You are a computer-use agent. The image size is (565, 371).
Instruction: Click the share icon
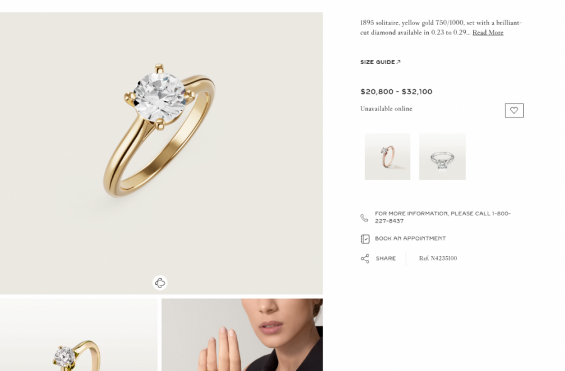[x=365, y=259]
